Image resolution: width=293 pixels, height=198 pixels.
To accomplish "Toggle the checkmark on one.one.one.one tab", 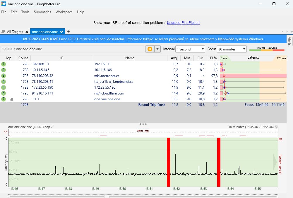I will click(x=61, y=32).
